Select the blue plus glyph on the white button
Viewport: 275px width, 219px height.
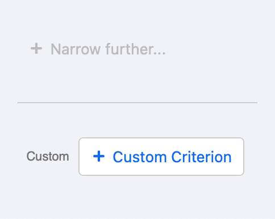pos(99,157)
